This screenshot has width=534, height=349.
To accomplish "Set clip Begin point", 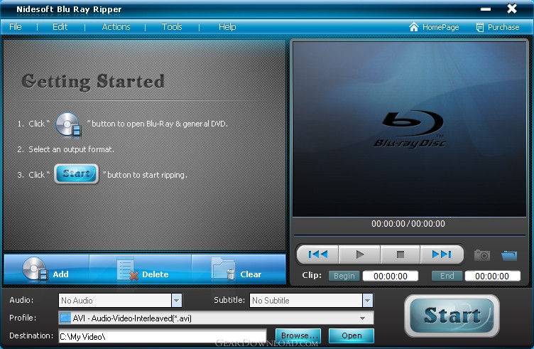I will click(x=344, y=276).
